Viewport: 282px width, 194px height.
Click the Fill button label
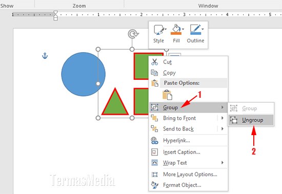point(176,41)
